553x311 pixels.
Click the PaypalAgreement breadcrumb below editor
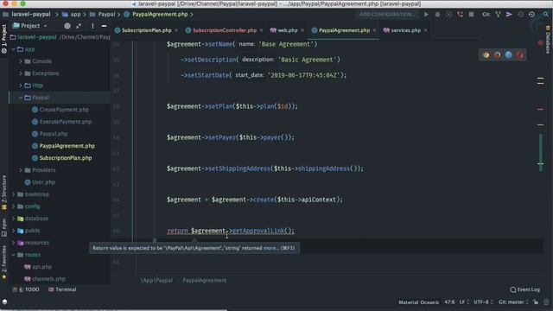tap(205, 280)
